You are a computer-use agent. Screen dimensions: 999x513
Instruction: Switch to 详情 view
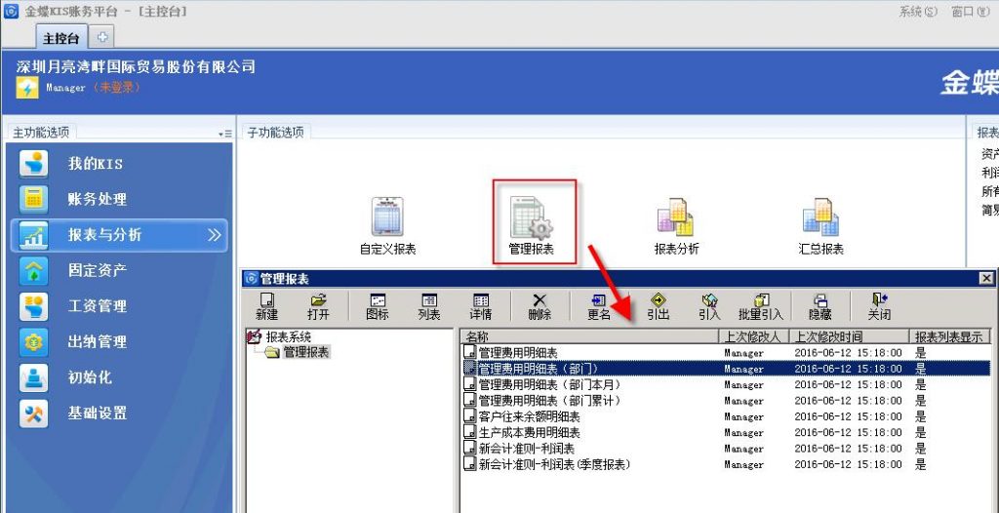pos(481,306)
